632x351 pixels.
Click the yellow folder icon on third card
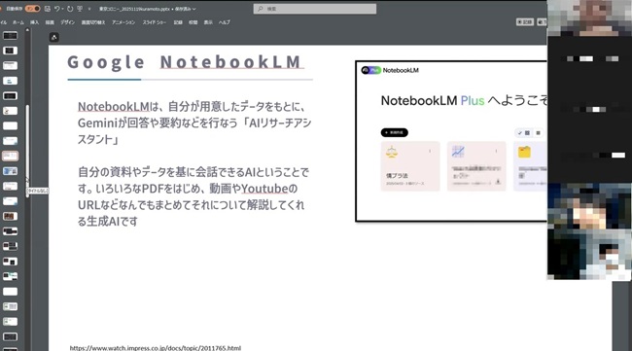[x=524, y=152]
